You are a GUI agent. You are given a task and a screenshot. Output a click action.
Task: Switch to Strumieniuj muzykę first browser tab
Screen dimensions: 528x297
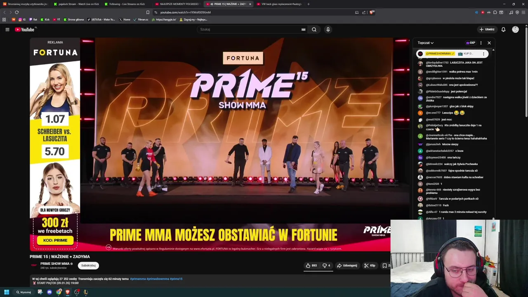click(x=25, y=4)
